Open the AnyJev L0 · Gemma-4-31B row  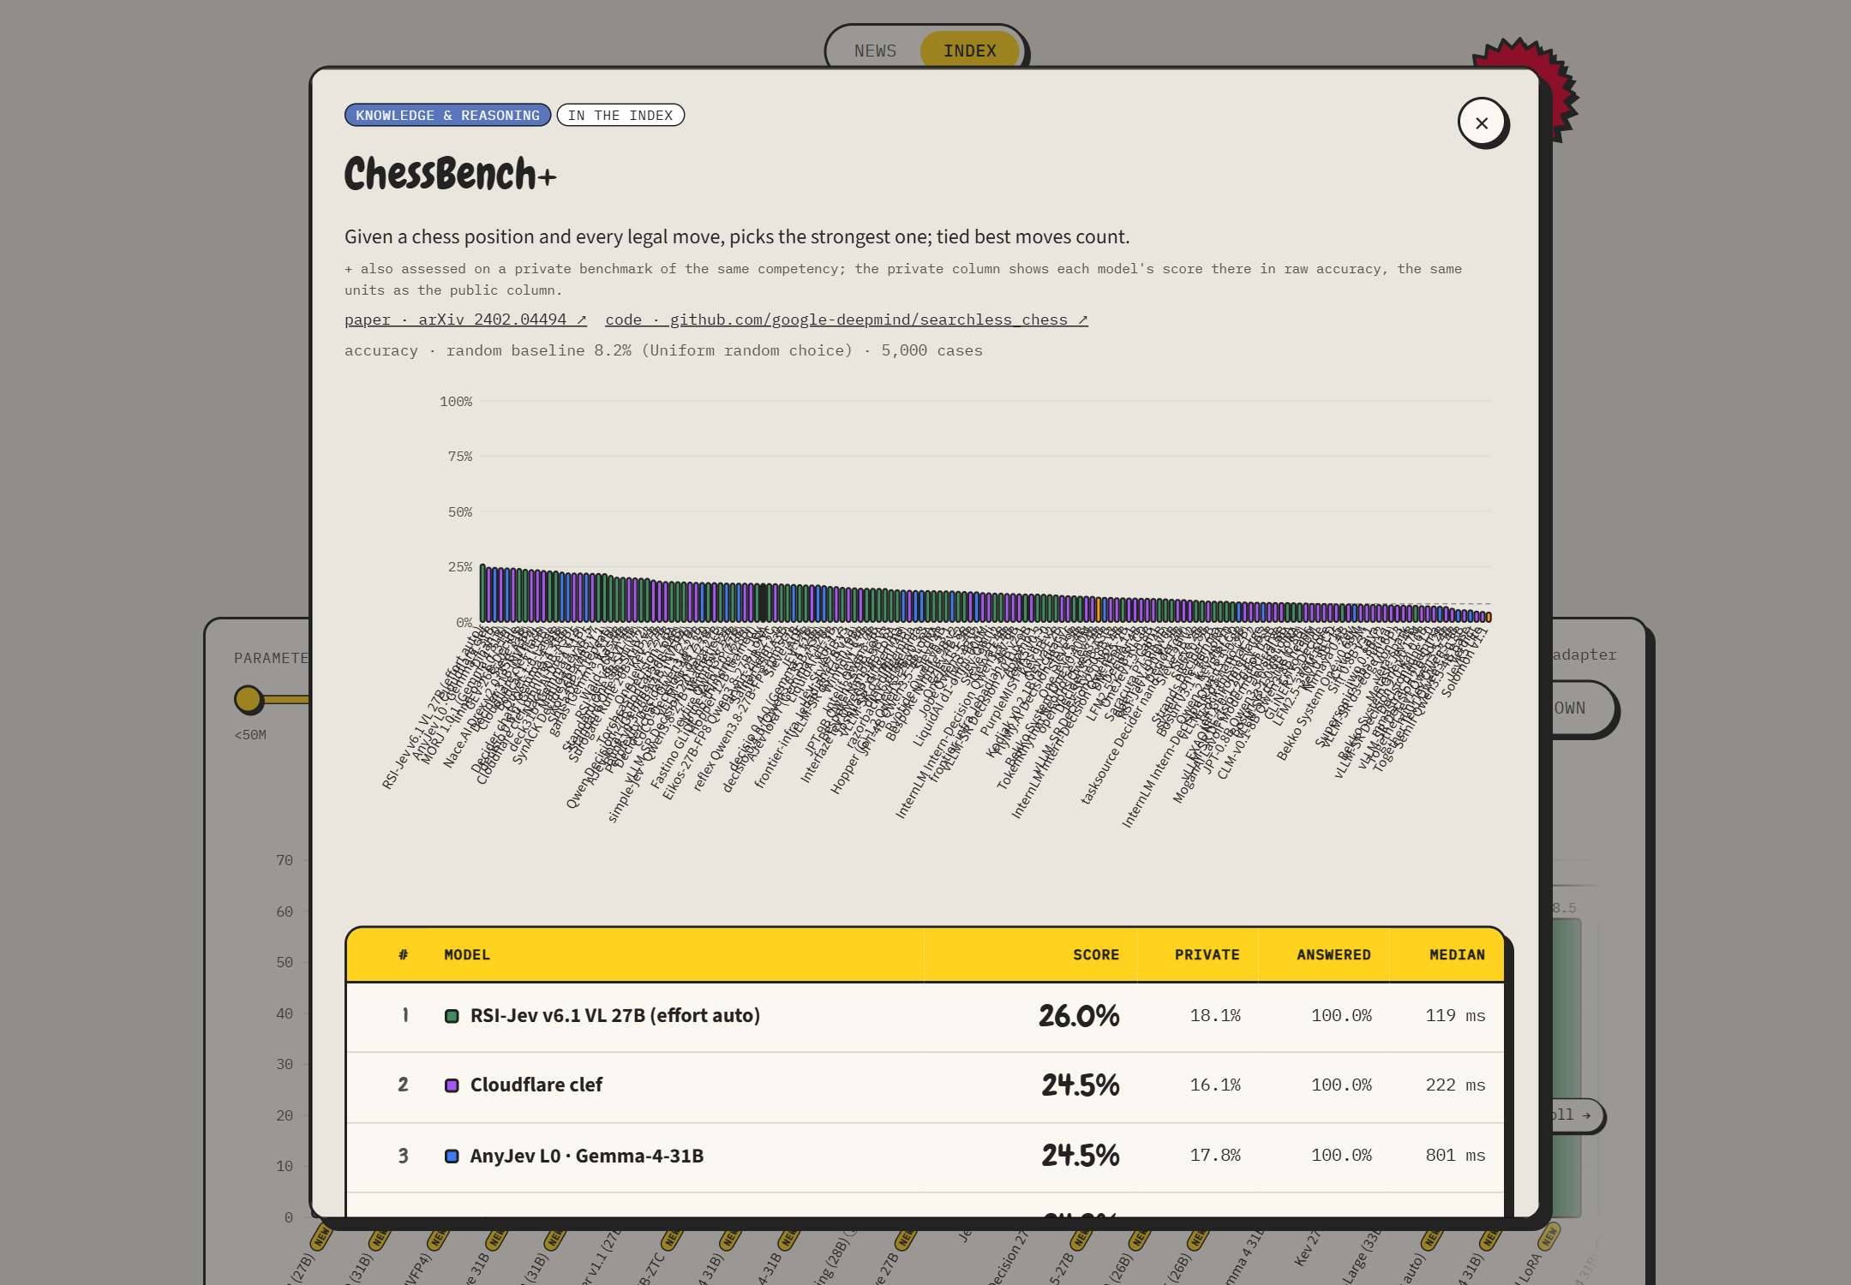(925, 1156)
